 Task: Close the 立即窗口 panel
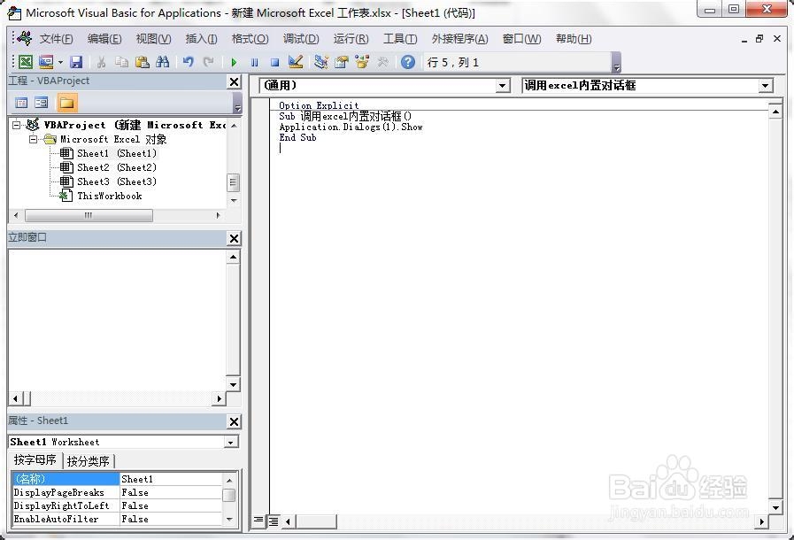(x=234, y=238)
